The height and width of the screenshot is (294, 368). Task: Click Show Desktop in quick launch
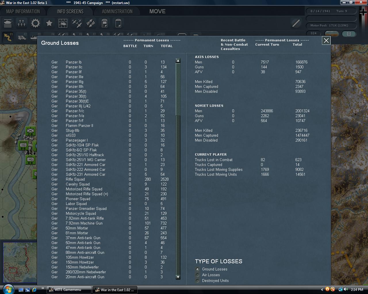click(21, 290)
